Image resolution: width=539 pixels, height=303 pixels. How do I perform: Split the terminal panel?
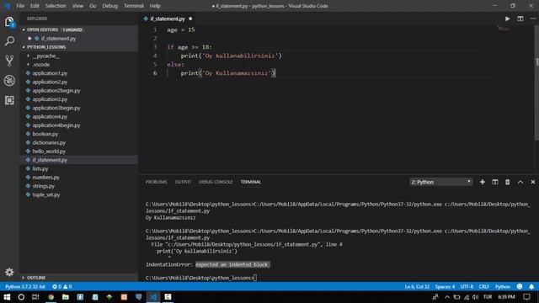(495, 182)
